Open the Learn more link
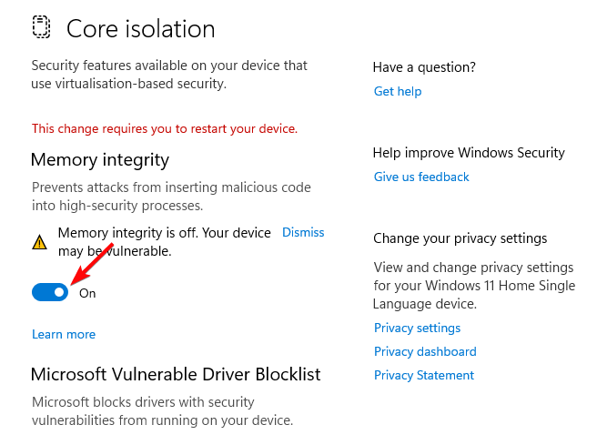 (x=64, y=334)
